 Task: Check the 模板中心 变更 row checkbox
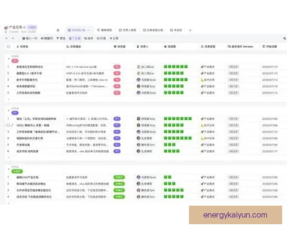pyautogui.click(x=8, y=125)
